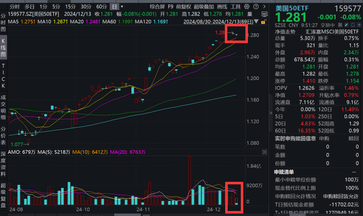
Task: Open the timeframe period dropdown arrow
Action: click(122, 6)
